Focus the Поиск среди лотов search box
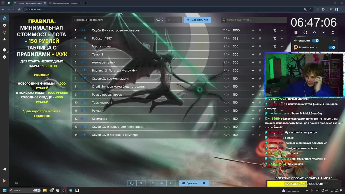 [x=254, y=20]
